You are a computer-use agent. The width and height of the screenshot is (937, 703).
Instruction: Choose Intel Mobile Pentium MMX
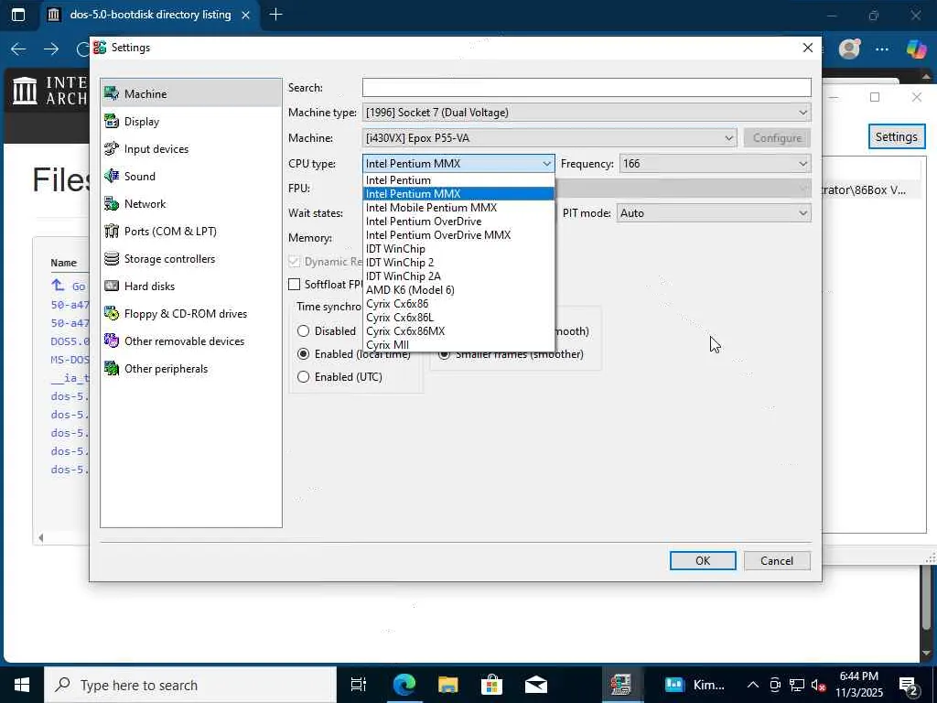click(458, 208)
